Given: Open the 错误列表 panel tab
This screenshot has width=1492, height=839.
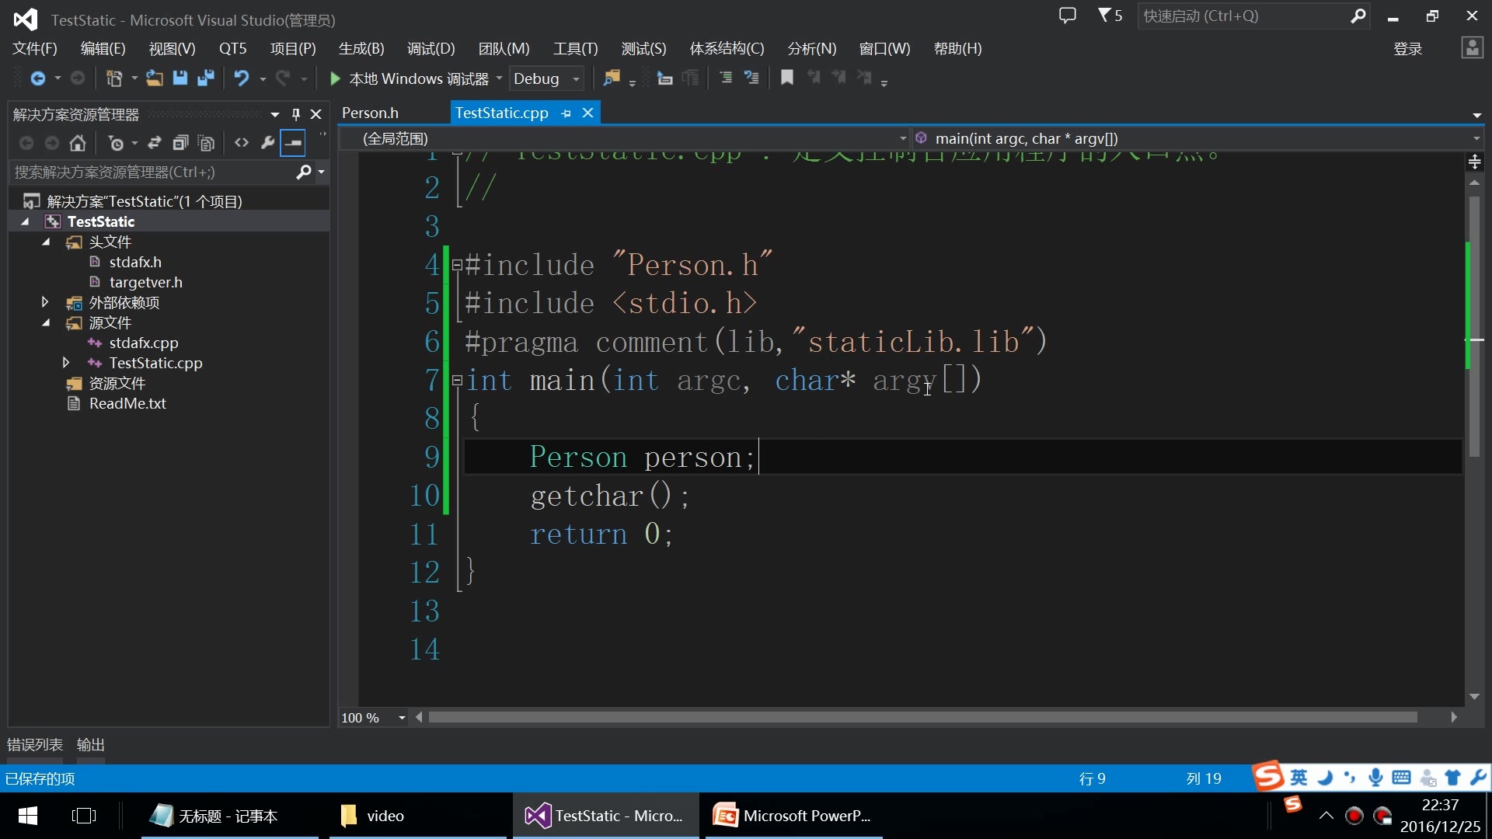Looking at the screenshot, I should 35,745.
